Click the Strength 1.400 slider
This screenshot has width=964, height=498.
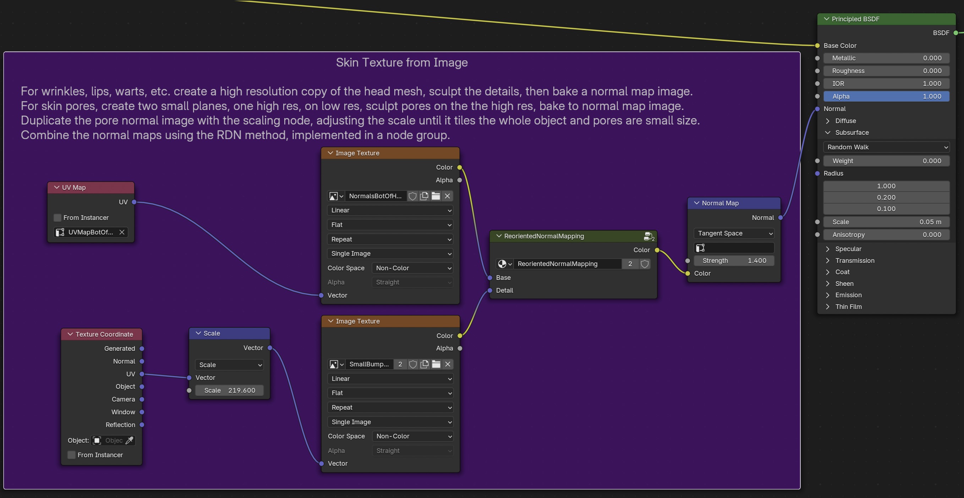[x=734, y=261]
